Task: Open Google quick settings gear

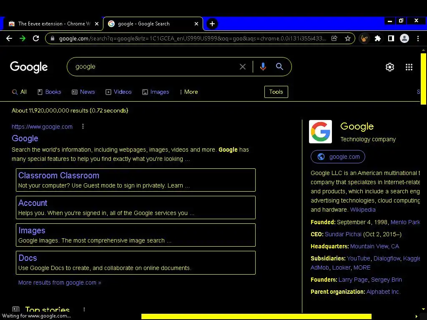Action: pos(390,67)
